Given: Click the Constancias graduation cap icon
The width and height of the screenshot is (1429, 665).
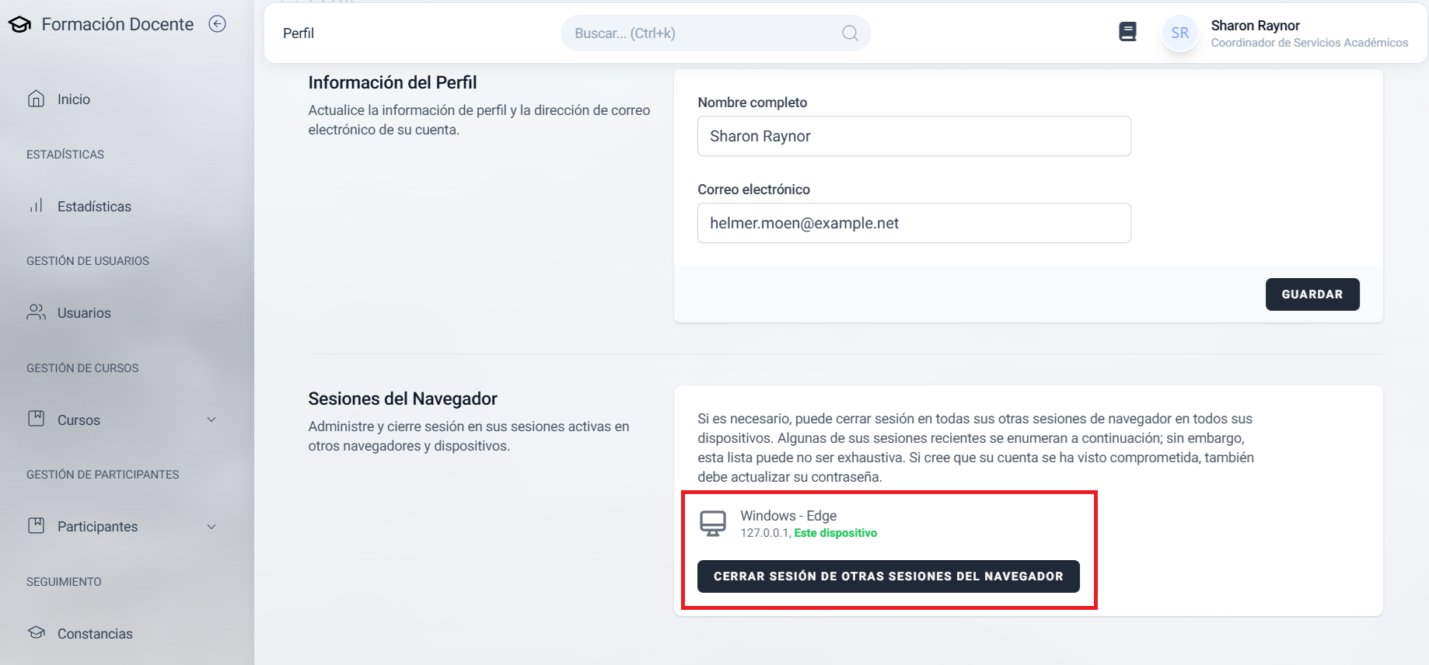Looking at the screenshot, I should (36, 632).
